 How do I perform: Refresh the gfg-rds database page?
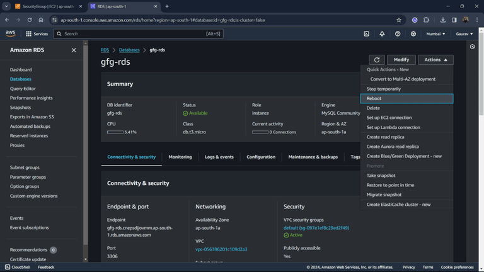click(377, 60)
